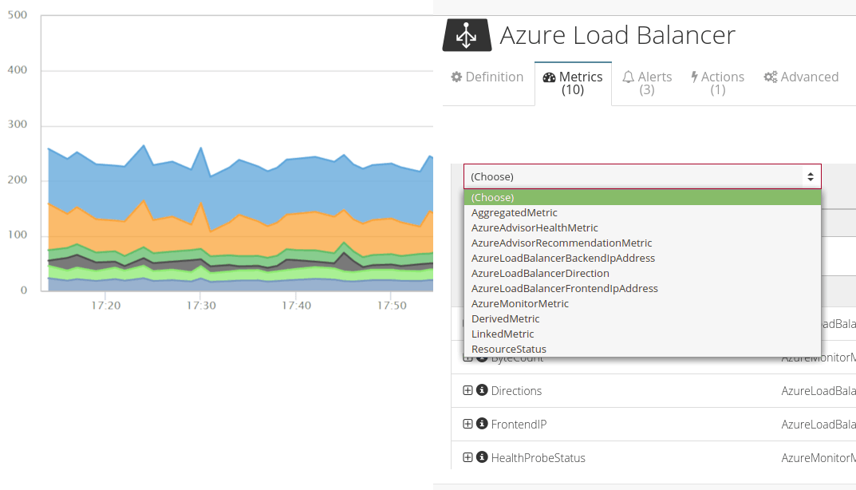Choose AzureAdvisorHealthMetric option
The height and width of the screenshot is (490, 856).
click(642, 227)
